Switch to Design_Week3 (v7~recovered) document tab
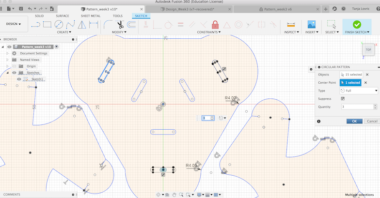The height and width of the screenshot is (198, 380). pyautogui.click(x=189, y=9)
